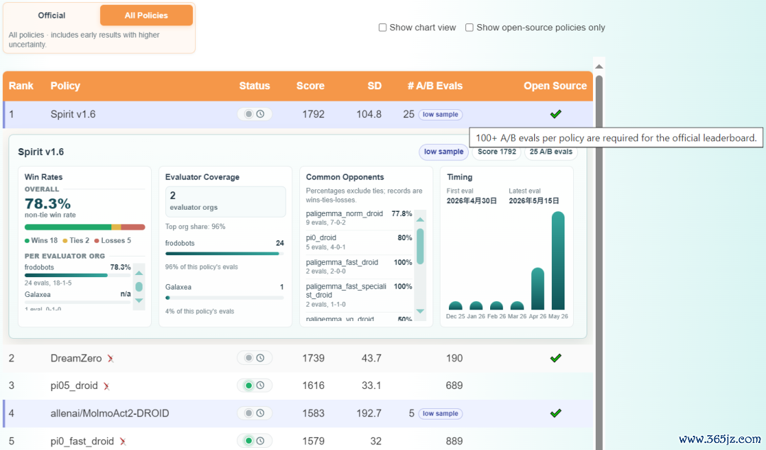
Task: Click the low sample badge in detail header
Action: (x=443, y=152)
